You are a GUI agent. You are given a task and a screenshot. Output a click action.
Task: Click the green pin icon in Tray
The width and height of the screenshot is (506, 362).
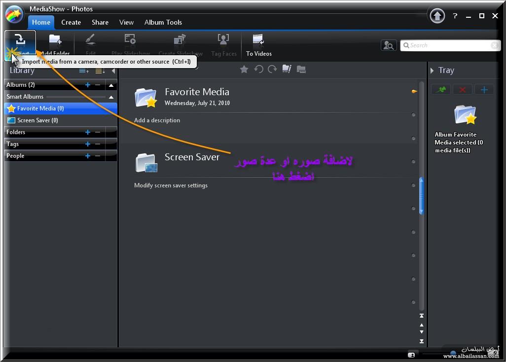coord(441,89)
